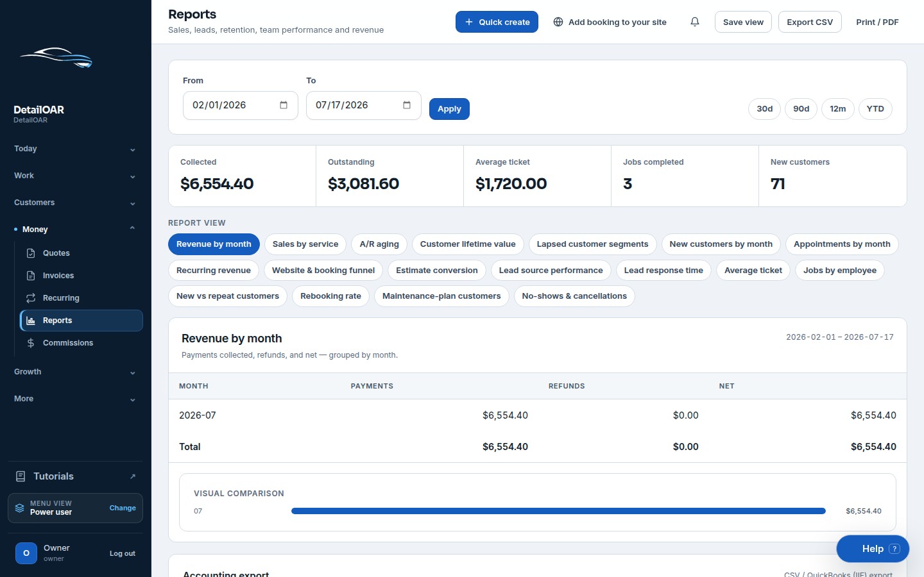Select the 12m date preset
The height and width of the screenshot is (577, 924).
pos(837,109)
